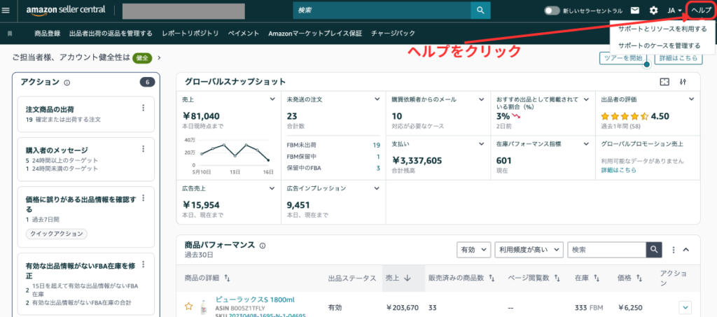The height and width of the screenshot is (317, 717).
Task: Open Amazonマーケットプレイス保証
Action: (x=315, y=34)
